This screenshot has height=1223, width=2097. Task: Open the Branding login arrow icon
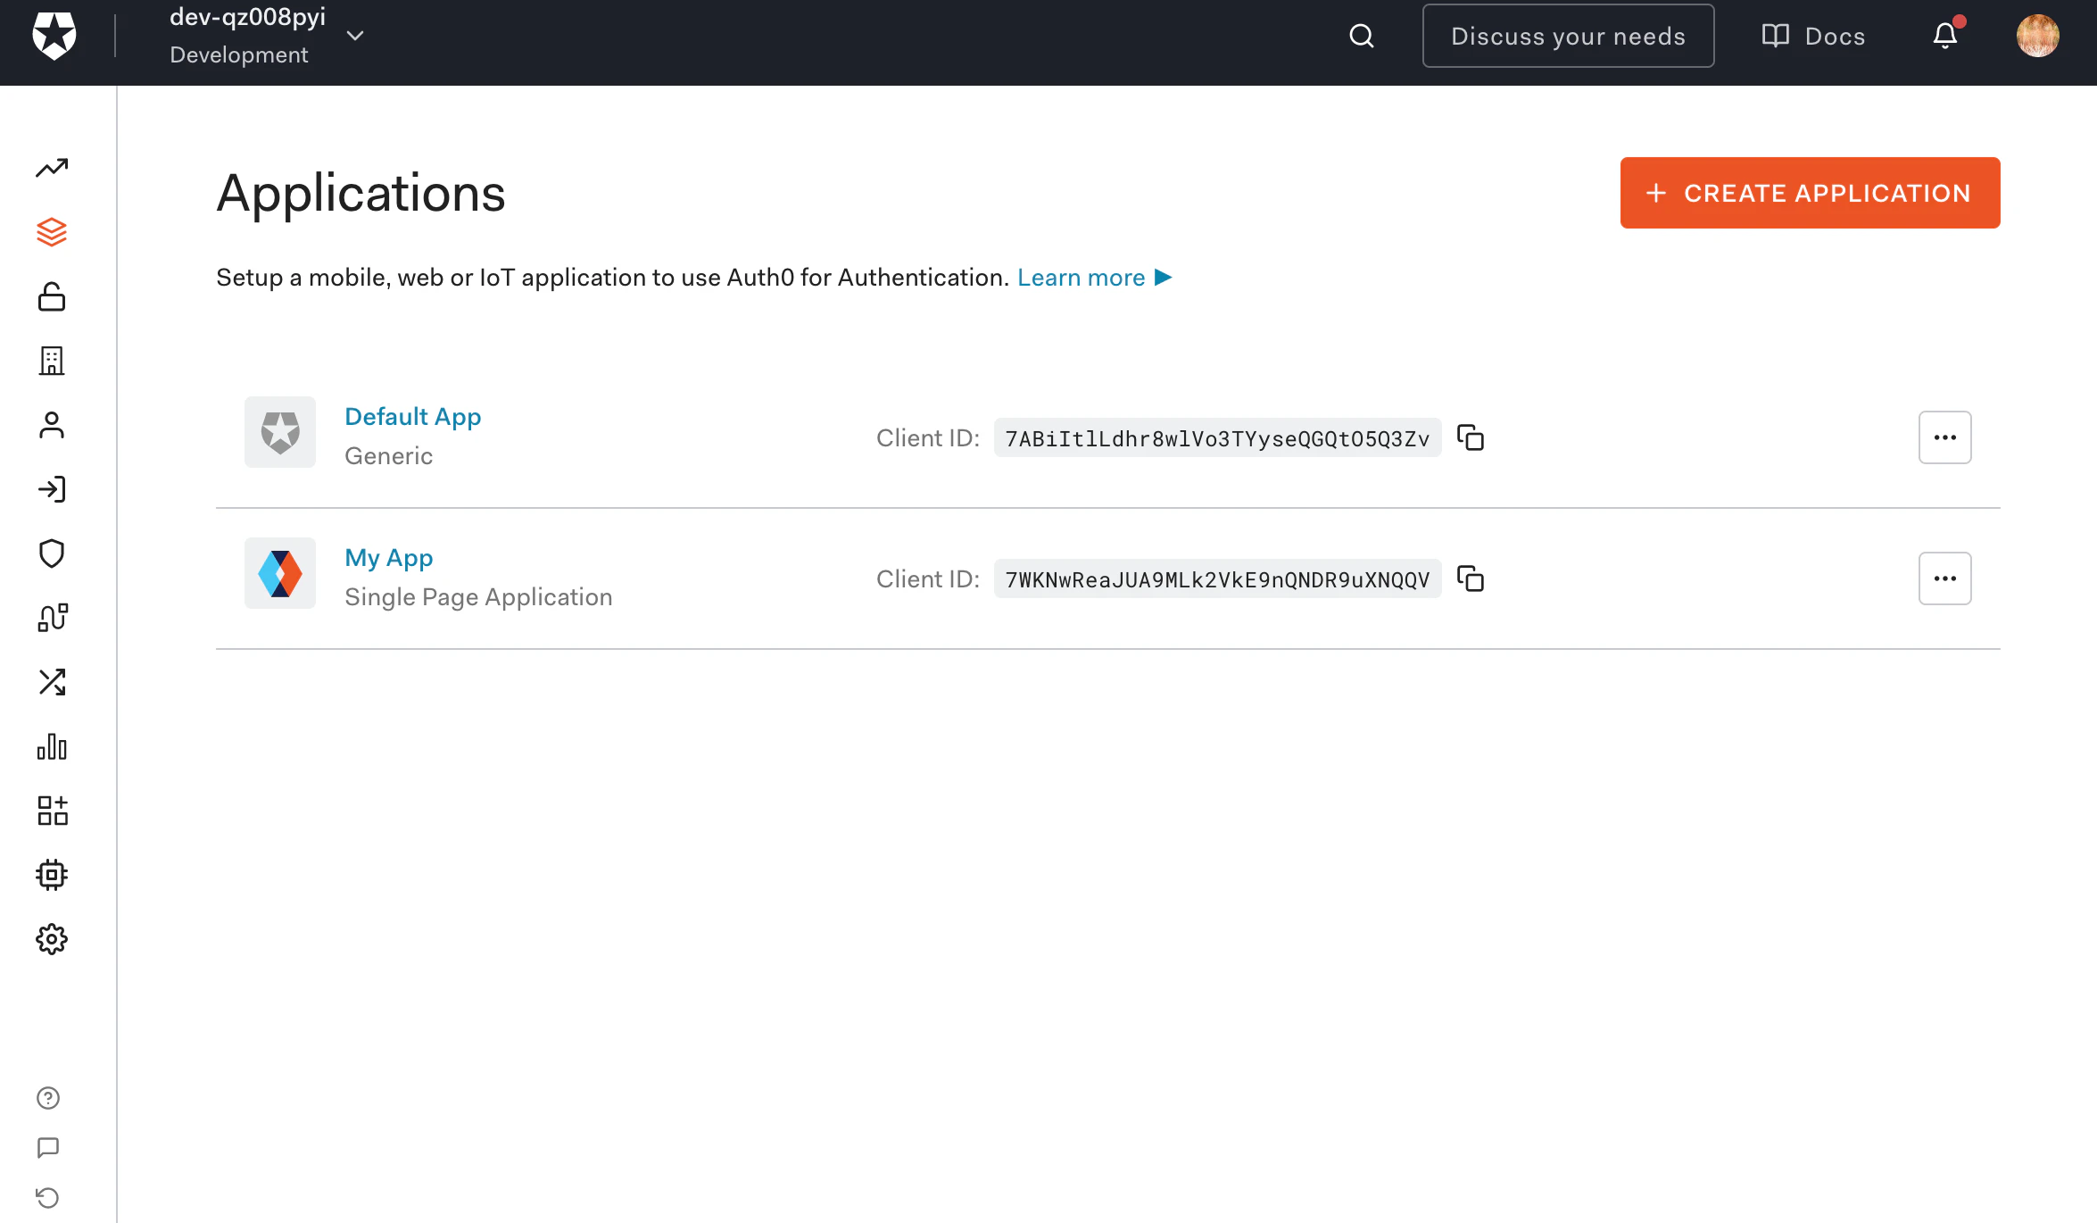pyautogui.click(x=52, y=489)
